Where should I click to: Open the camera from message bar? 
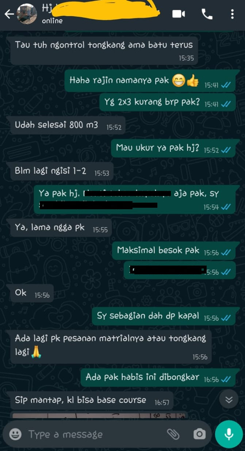199,434
